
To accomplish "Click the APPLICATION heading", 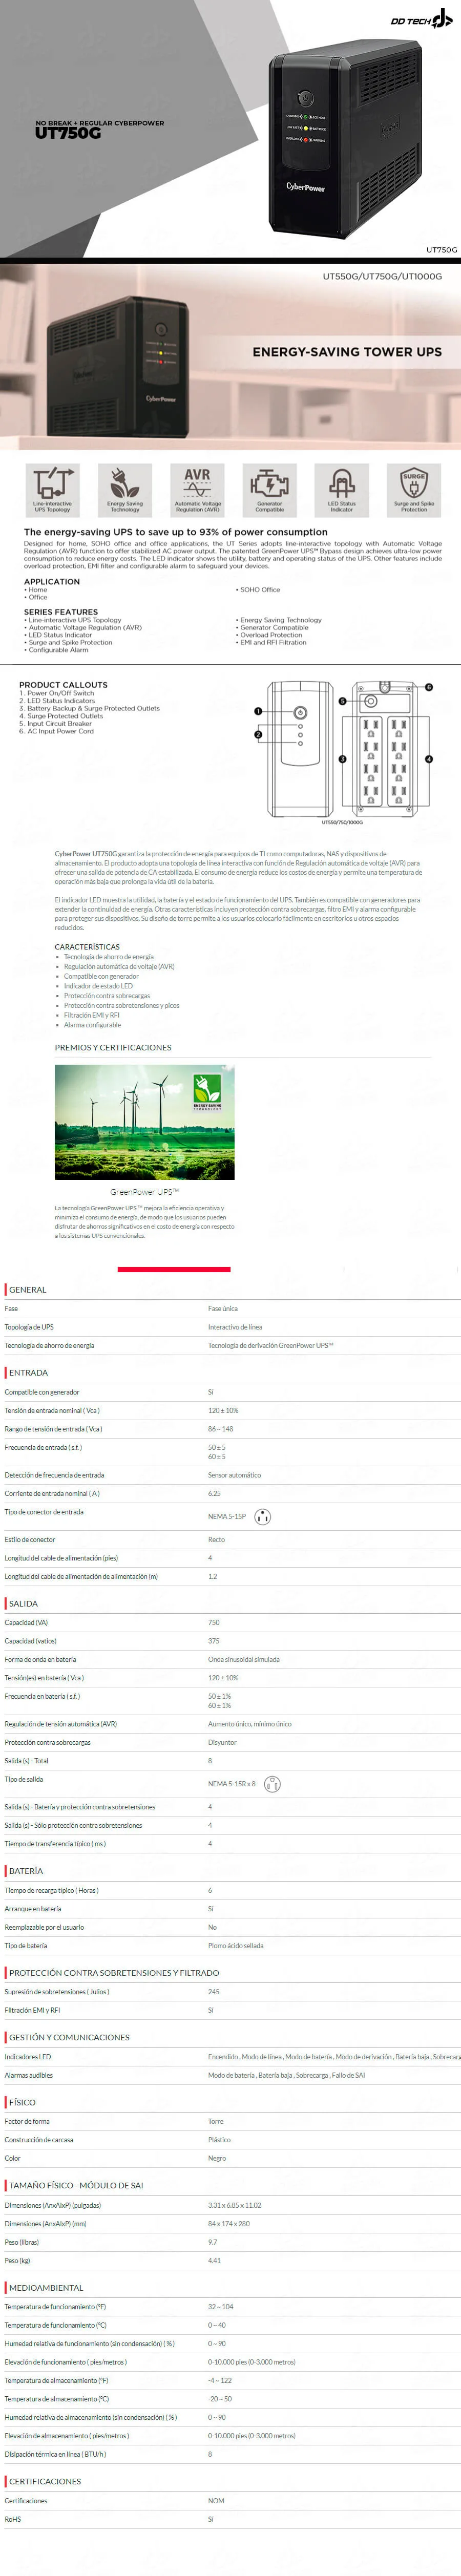I will pos(52,581).
